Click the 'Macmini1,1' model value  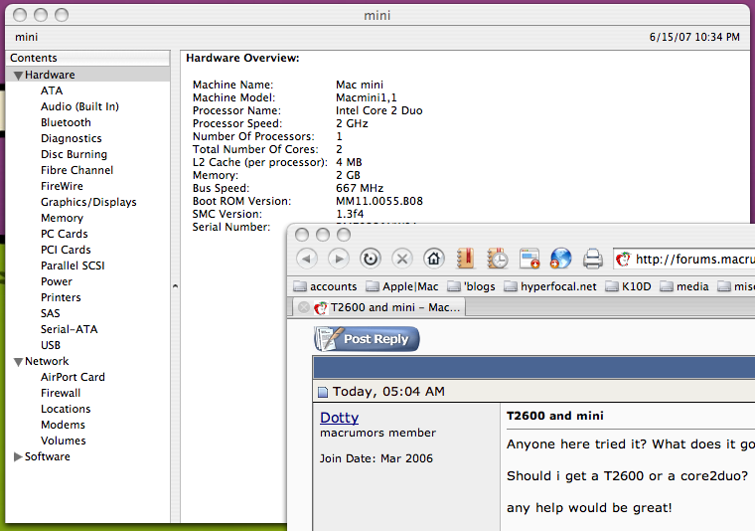[x=366, y=97]
